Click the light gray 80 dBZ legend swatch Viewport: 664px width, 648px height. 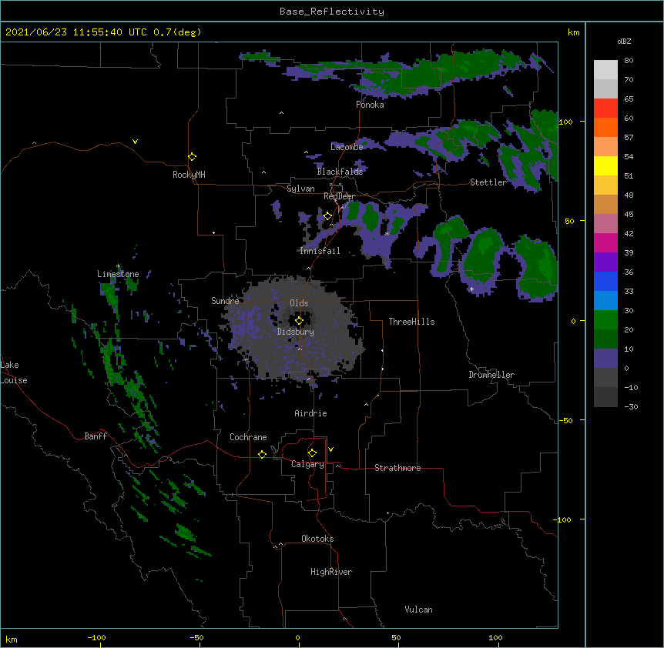(x=605, y=70)
